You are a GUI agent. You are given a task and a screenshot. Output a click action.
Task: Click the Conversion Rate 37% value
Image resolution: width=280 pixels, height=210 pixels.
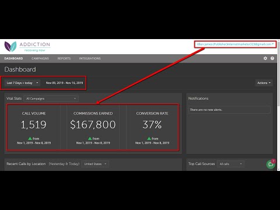click(x=152, y=125)
